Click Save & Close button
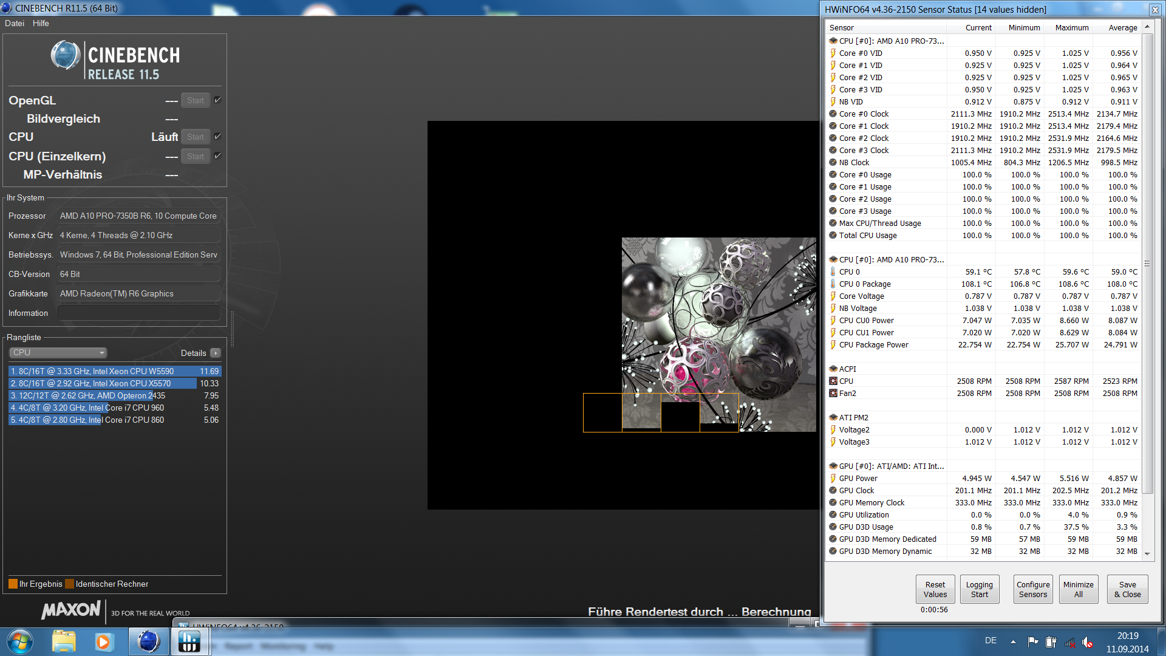 pos(1127,589)
